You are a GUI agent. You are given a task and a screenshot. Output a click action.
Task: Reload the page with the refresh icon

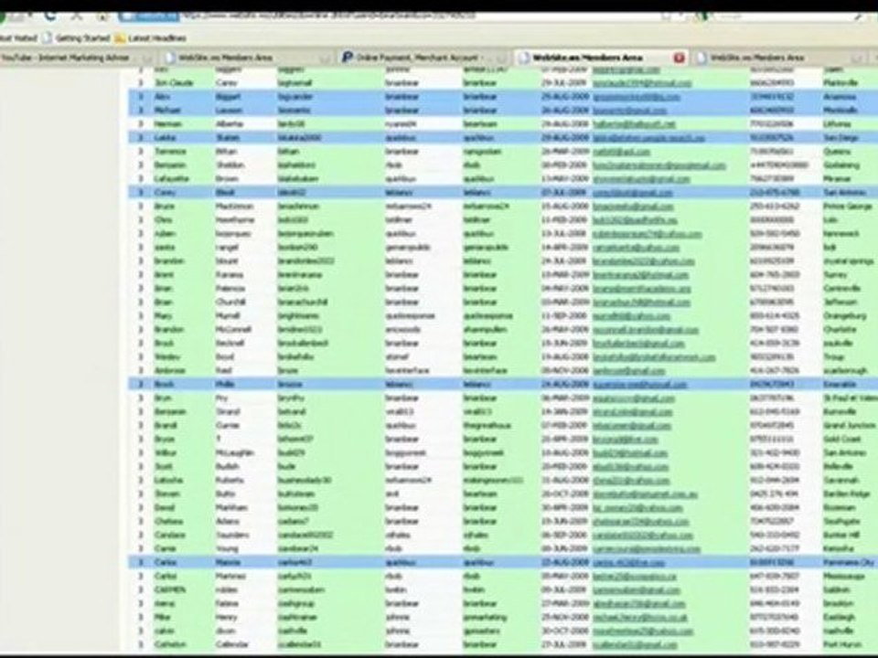pyautogui.click(x=50, y=16)
